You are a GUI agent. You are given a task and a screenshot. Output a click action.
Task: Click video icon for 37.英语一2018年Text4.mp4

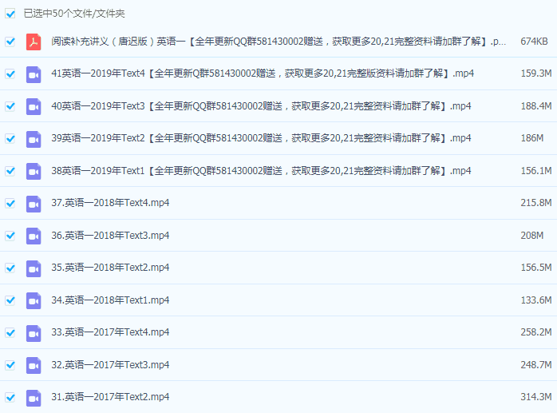(x=33, y=204)
